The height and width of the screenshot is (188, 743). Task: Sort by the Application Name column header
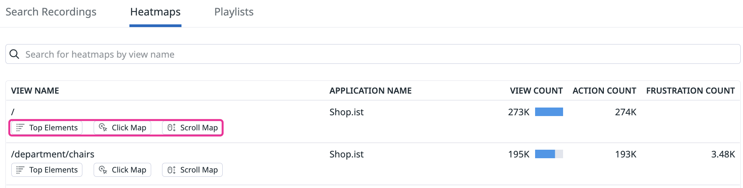point(370,91)
